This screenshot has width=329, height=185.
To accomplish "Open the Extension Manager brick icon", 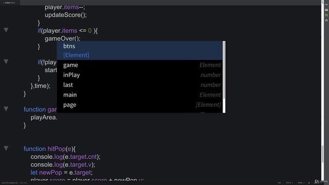I will point(326,10).
